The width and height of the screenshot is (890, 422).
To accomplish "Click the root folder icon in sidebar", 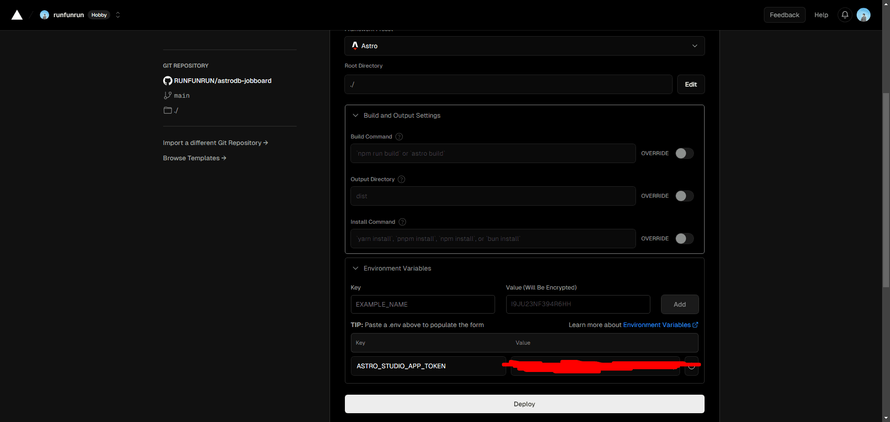I will pyautogui.click(x=168, y=110).
